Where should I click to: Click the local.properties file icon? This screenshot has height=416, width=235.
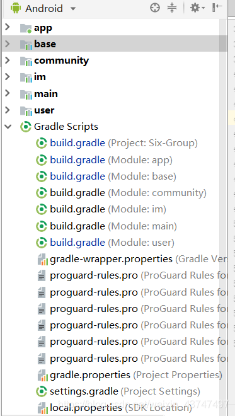pos(42,408)
